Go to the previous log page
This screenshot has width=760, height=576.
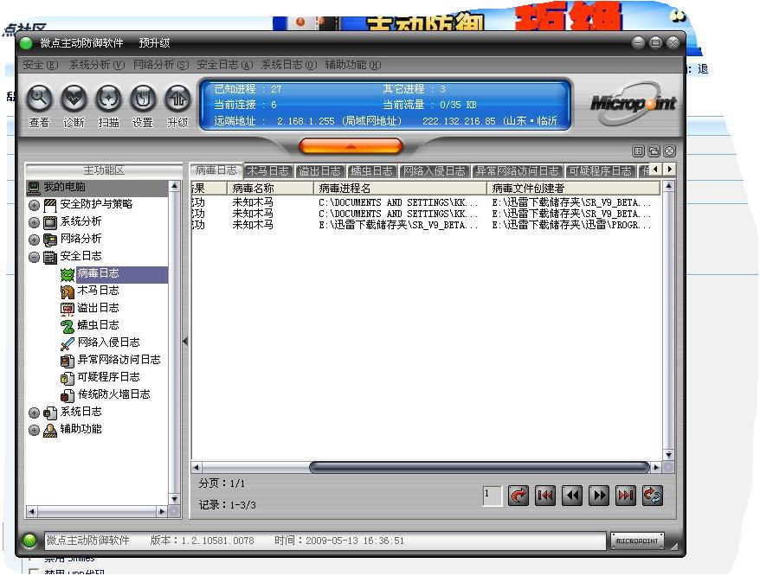[572, 495]
